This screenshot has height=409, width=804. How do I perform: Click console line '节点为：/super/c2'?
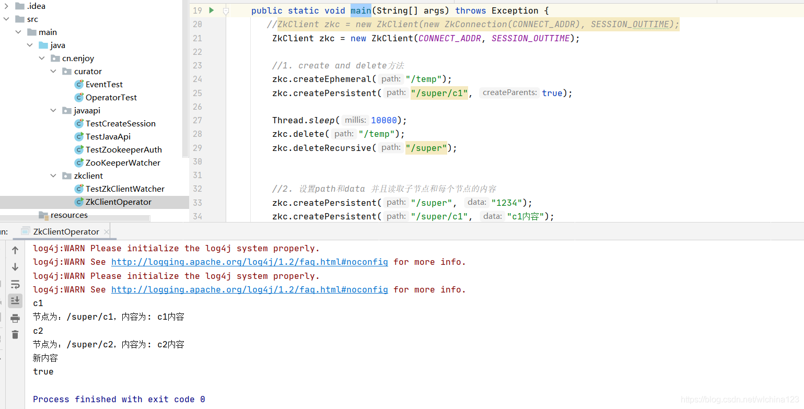(109, 344)
